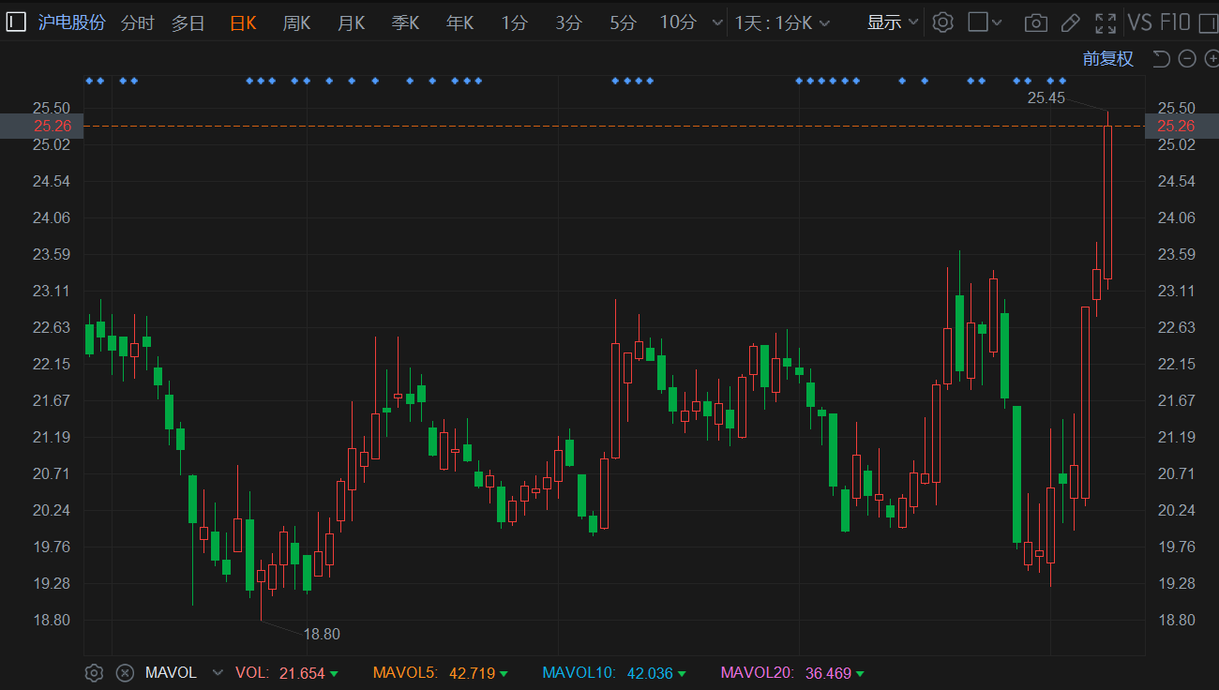Open the 1天:1分K period dropdown
The image size is (1219, 690).
(x=782, y=22)
